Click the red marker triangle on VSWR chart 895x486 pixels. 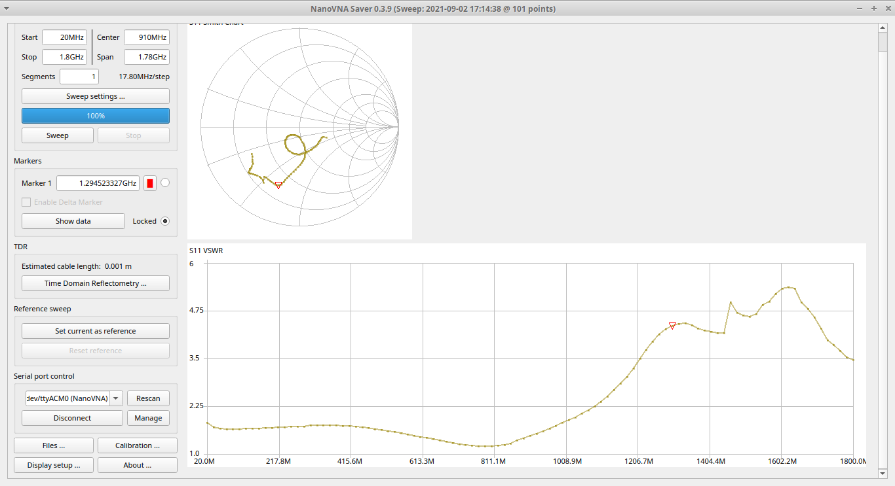coord(672,325)
